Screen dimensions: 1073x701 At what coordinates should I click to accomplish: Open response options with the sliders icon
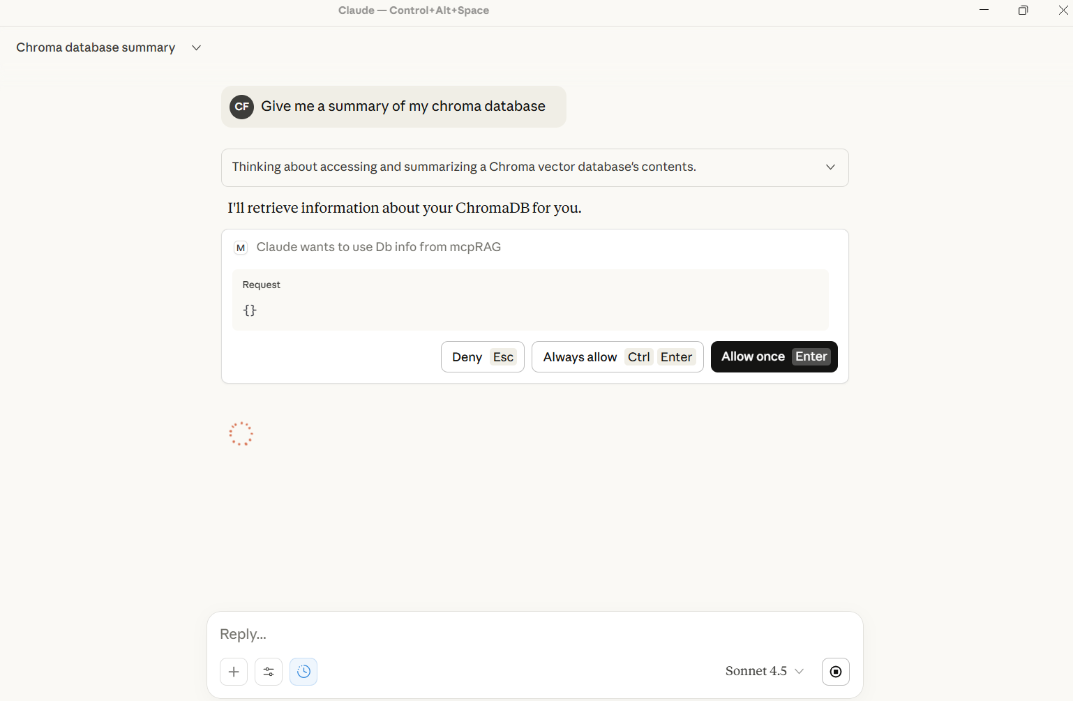click(x=268, y=671)
